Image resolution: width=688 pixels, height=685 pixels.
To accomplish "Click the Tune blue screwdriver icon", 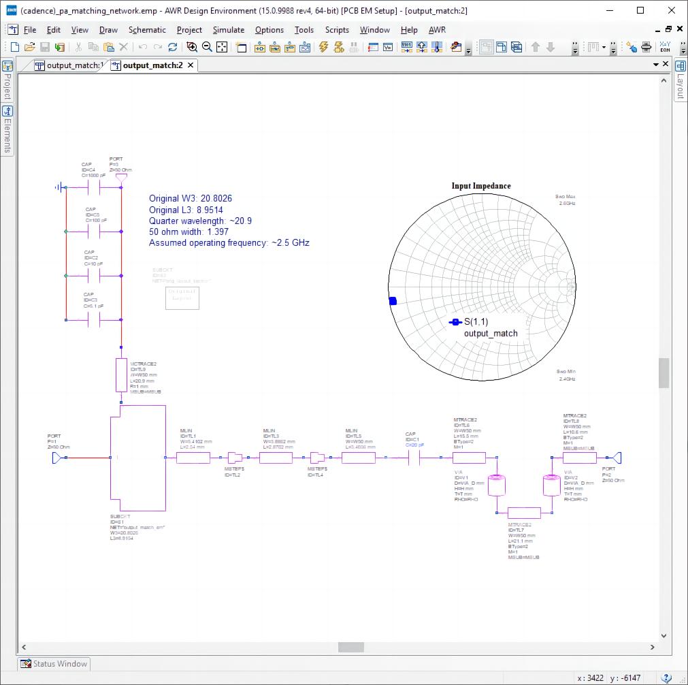I will point(632,47).
